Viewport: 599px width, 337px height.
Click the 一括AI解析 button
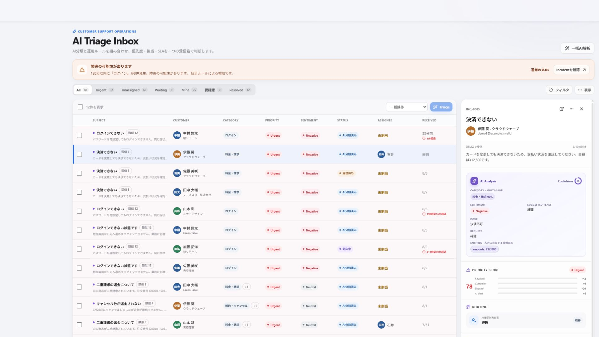(x=577, y=48)
